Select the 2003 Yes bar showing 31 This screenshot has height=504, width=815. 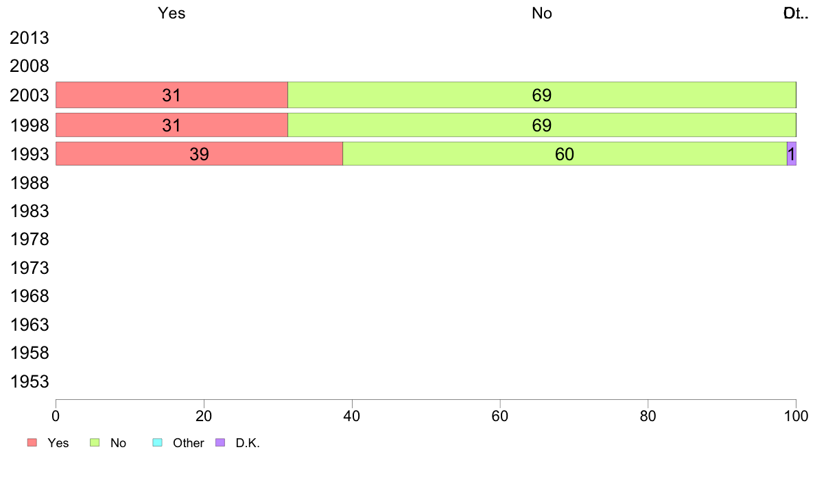coord(172,95)
